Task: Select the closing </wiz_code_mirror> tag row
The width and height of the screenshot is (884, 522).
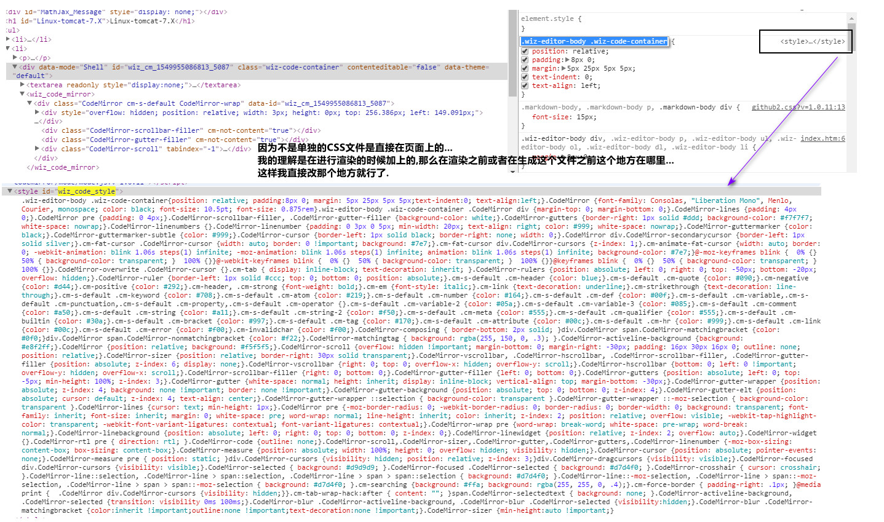Action: (63, 167)
